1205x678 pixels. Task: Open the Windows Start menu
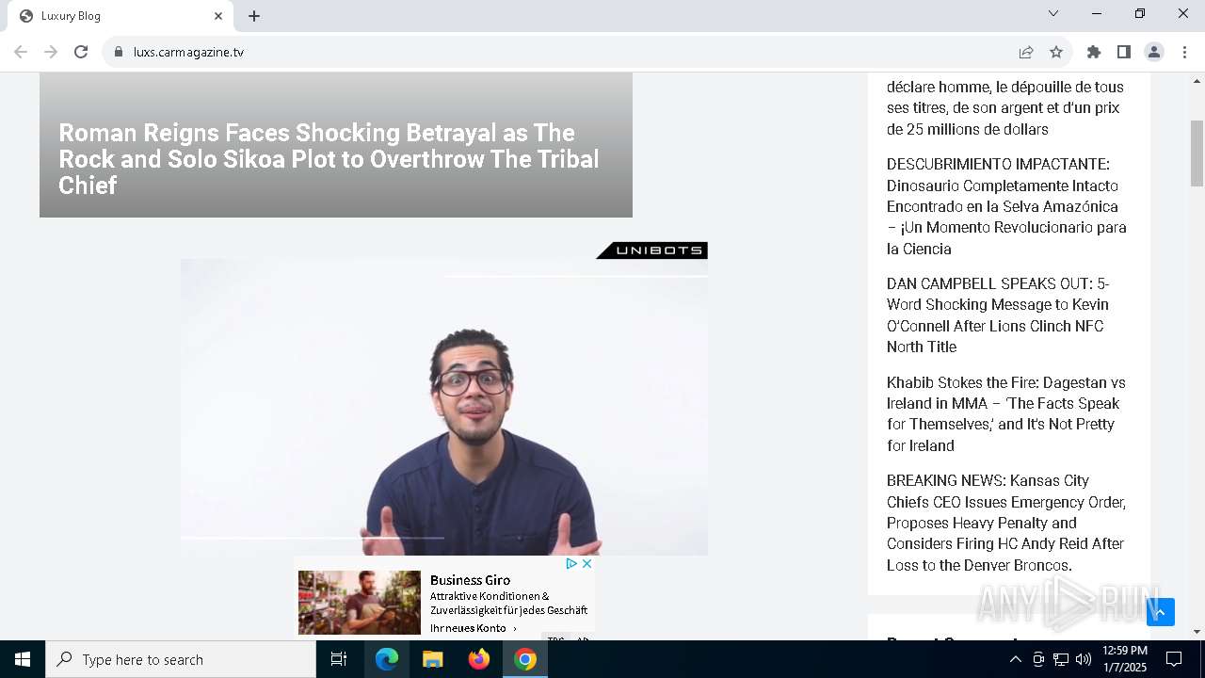[x=23, y=659]
